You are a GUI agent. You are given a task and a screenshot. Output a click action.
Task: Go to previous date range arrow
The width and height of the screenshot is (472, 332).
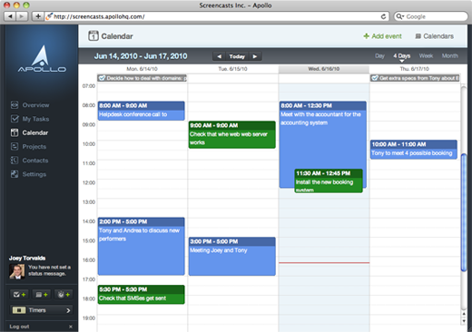click(x=219, y=56)
